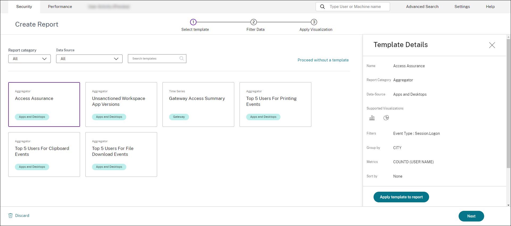
Task: Click the search templates magnifier icon
Action: (182, 58)
